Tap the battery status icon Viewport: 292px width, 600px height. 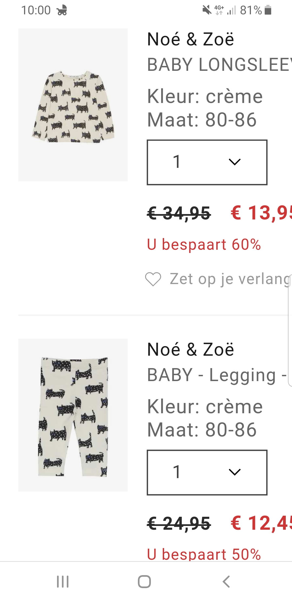(268, 10)
